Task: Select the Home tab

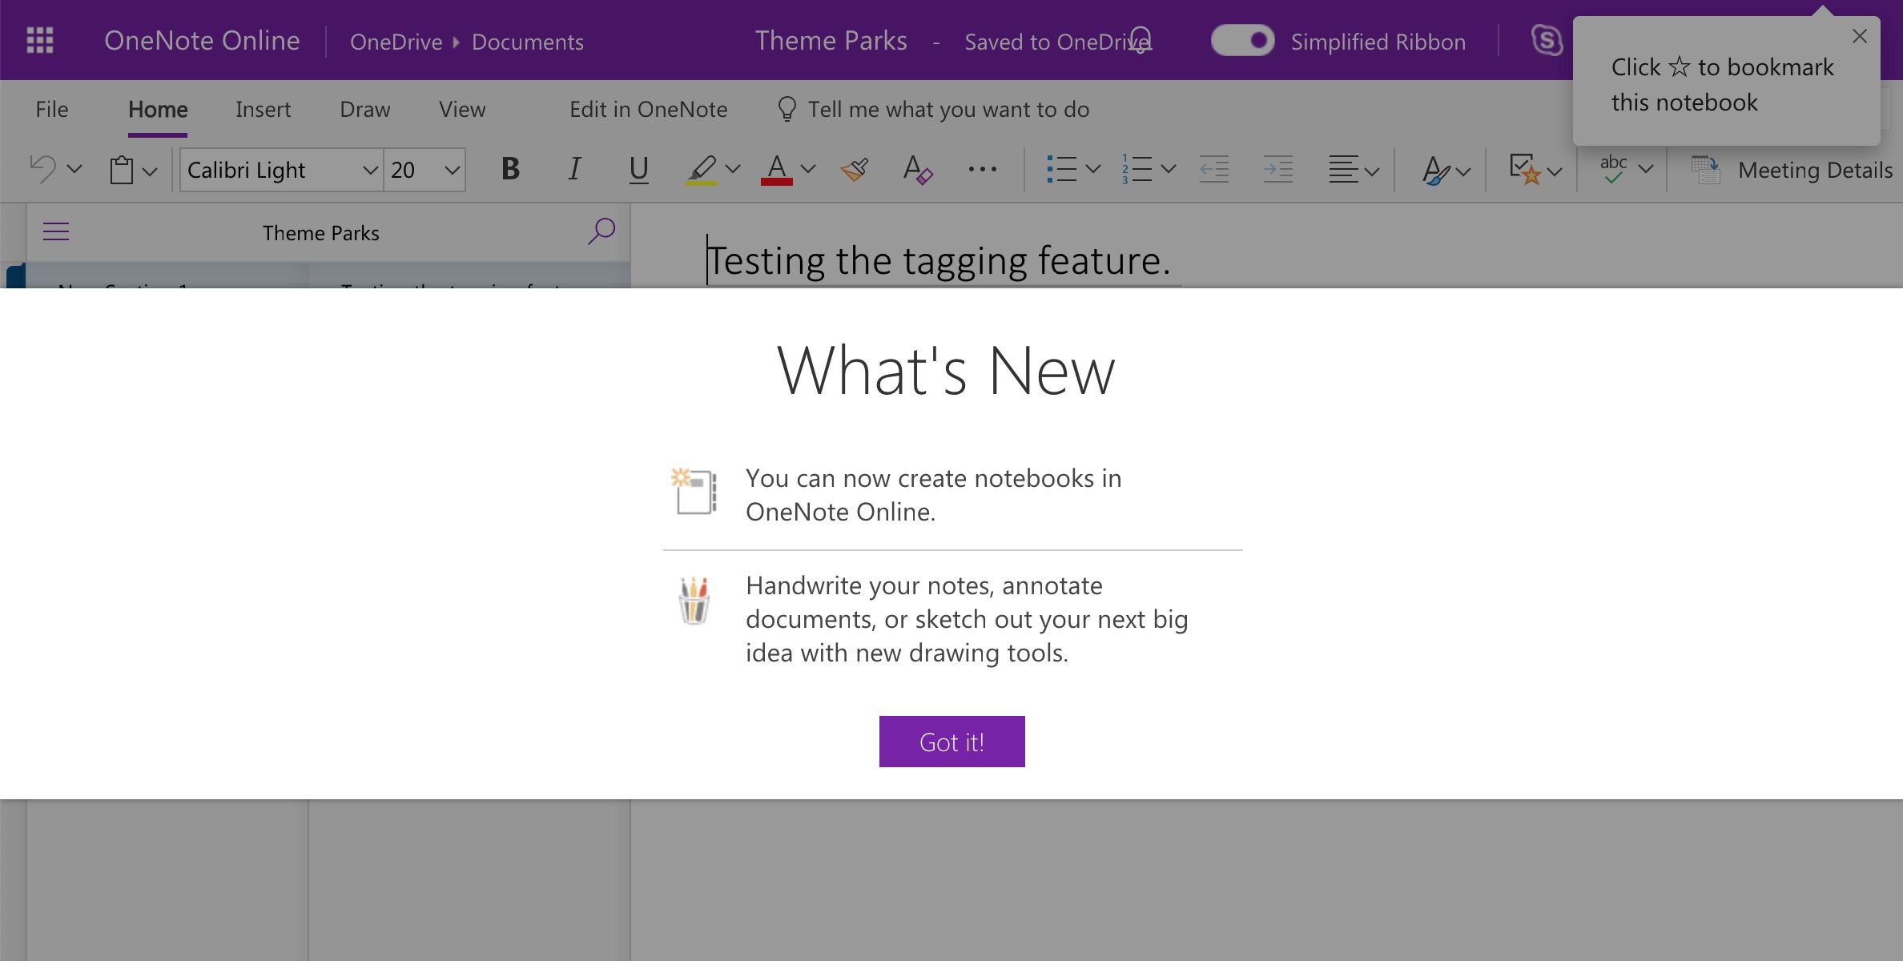Action: click(x=158, y=110)
